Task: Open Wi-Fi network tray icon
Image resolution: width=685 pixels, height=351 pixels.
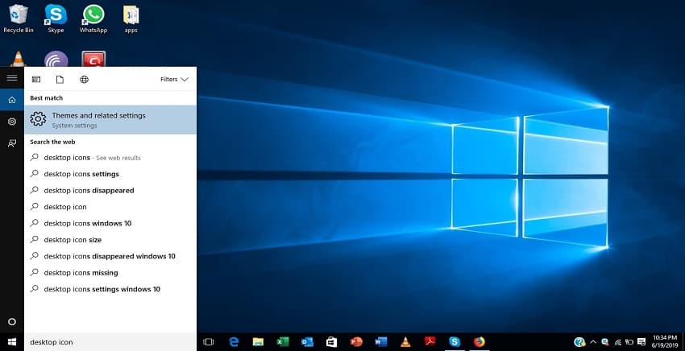Action: pos(618,342)
